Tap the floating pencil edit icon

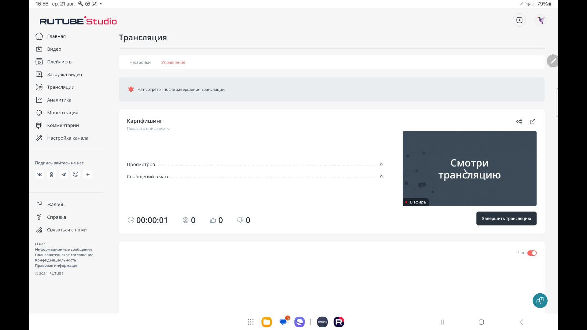coord(553,61)
